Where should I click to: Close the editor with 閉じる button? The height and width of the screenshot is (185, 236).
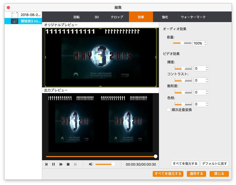219,174
